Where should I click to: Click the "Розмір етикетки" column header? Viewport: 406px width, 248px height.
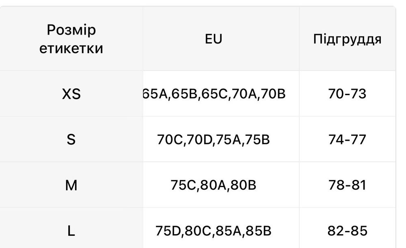click(71, 39)
